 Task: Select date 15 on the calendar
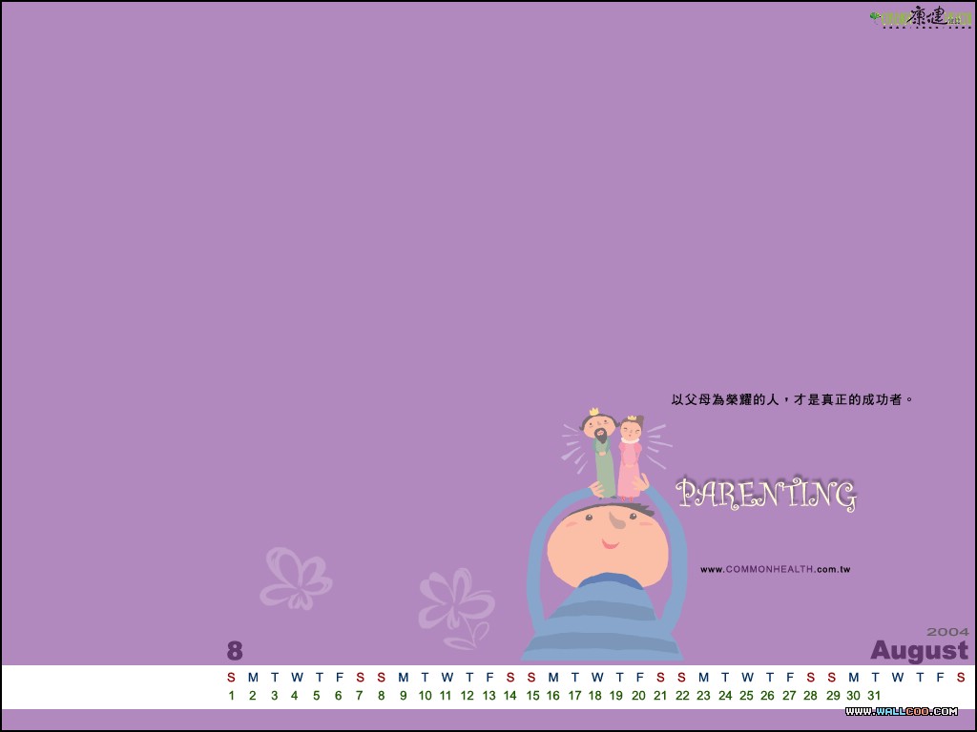[x=532, y=696]
